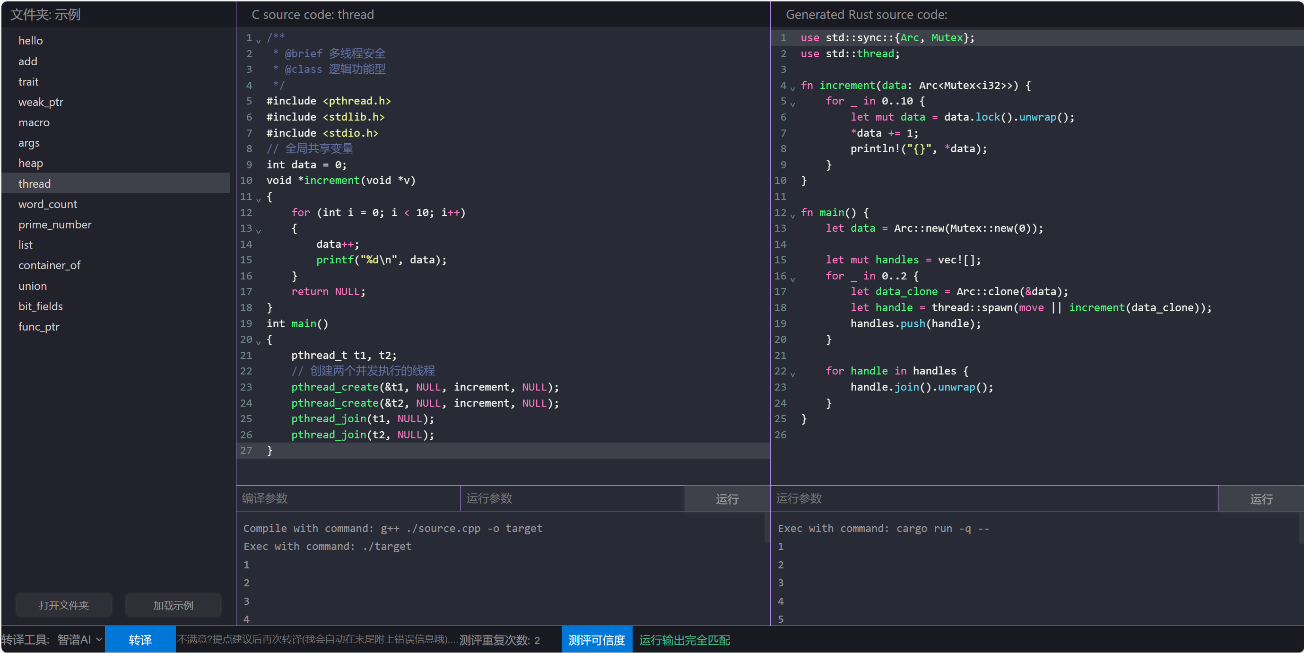
Task: Click the 运行输出完全匹配 status text
Action: pyautogui.click(x=685, y=640)
